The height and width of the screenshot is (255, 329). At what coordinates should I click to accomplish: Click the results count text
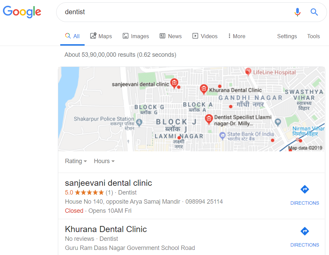point(120,55)
